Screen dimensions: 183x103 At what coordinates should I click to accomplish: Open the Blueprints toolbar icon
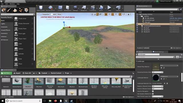point(84,8)
